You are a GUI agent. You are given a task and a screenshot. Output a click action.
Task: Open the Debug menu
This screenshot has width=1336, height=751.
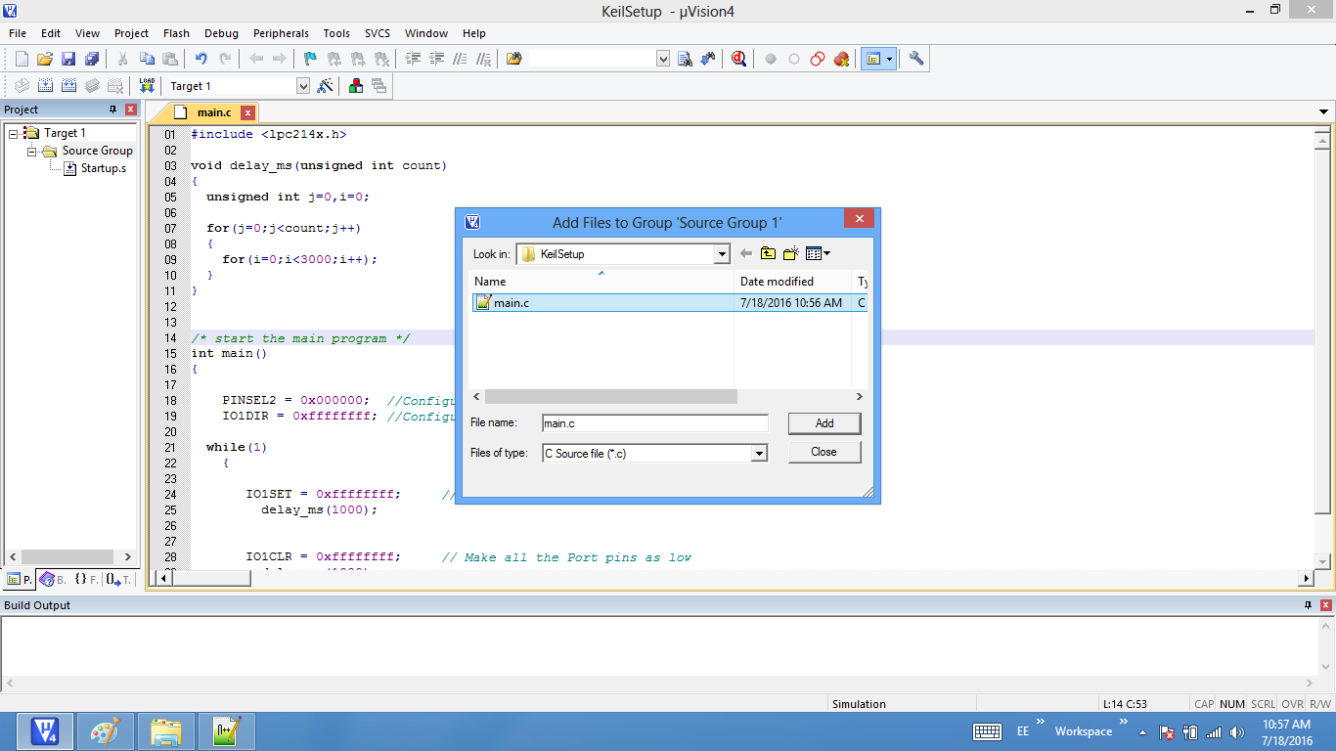pos(221,33)
